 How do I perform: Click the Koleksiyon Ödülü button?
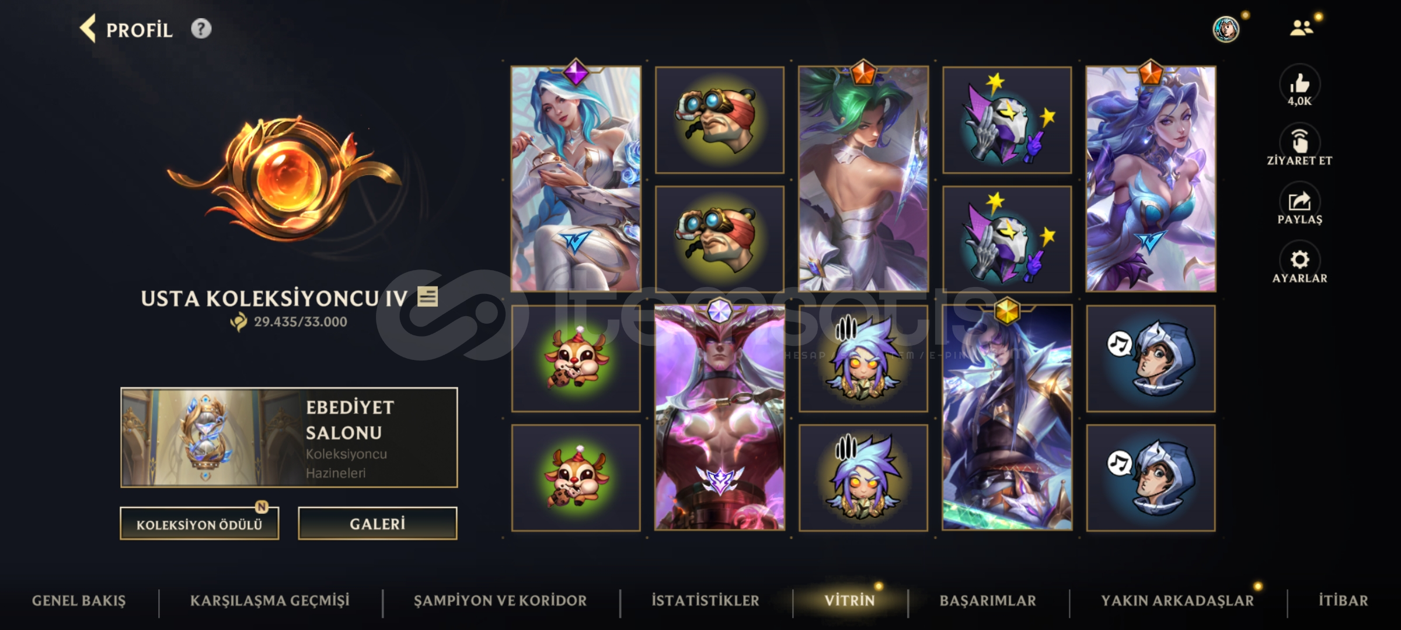pos(199,523)
